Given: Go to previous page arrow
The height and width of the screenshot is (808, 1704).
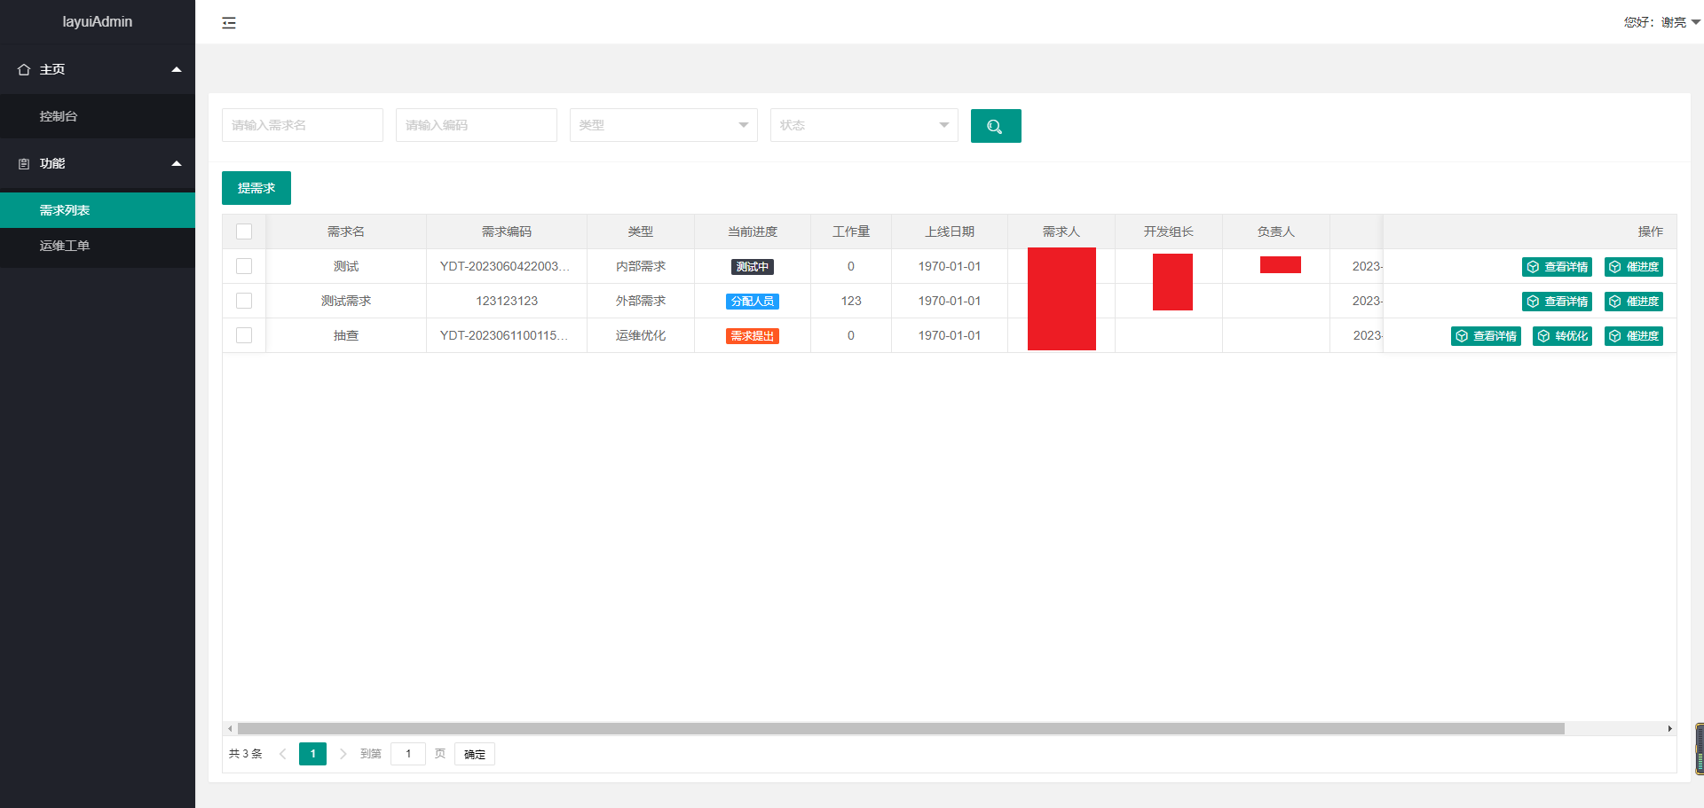Looking at the screenshot, I should (x=283, y=754).
